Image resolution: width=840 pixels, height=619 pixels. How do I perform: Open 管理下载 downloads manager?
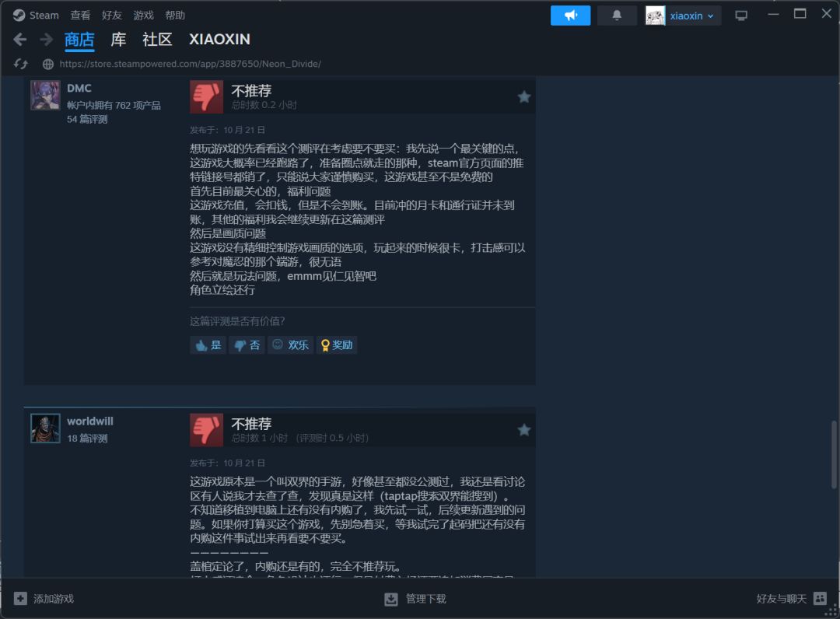tap(426, 599)
